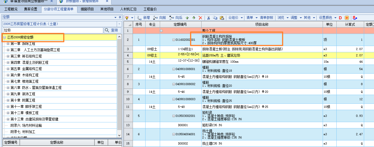The image size is (374, 147).
Task: Select 第八章 防水、屋面及屋面保温工程 item
Action: [36, 88]
